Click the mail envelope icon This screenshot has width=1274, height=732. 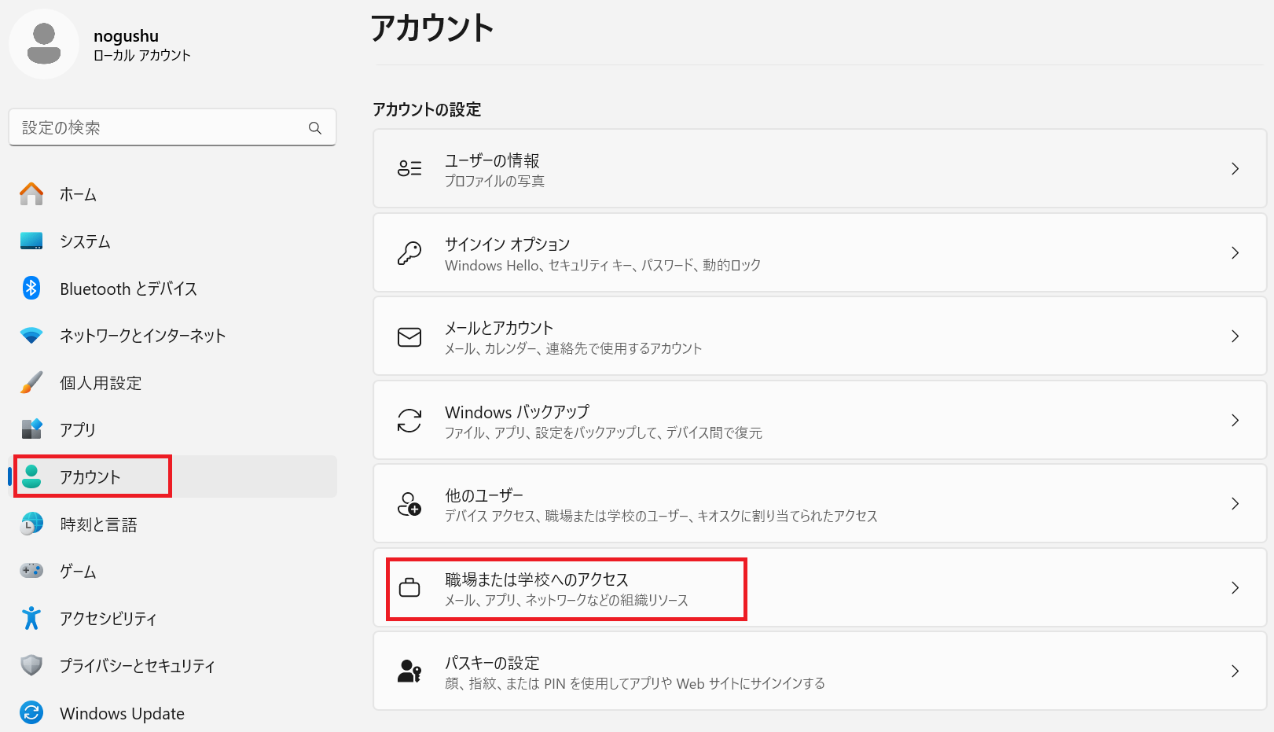point(409,337)
